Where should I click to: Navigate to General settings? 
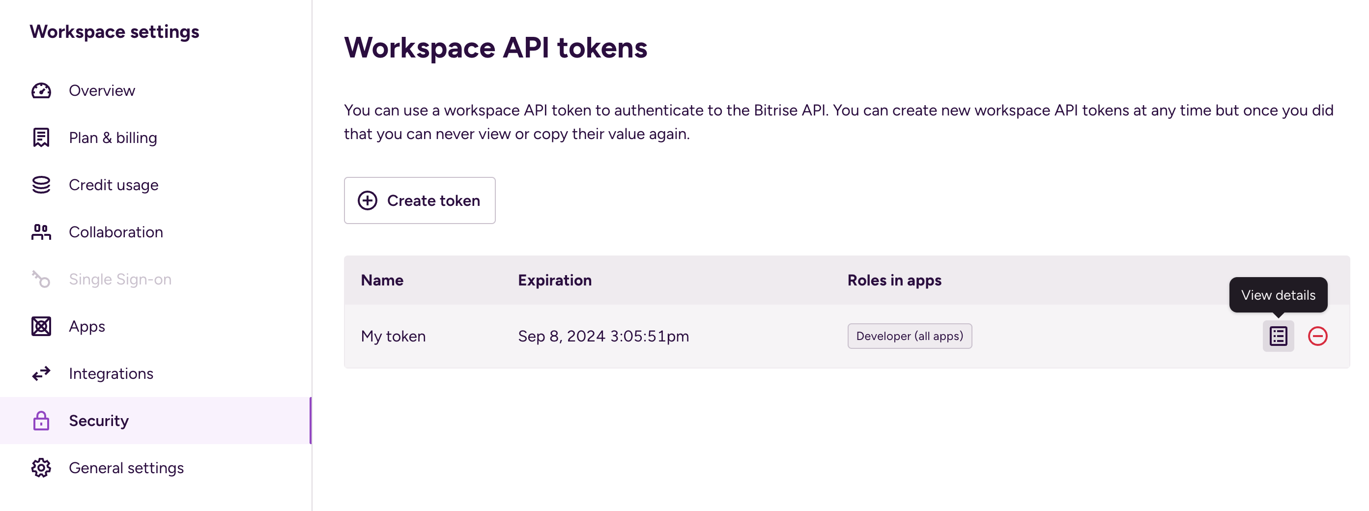pos(126,467)
